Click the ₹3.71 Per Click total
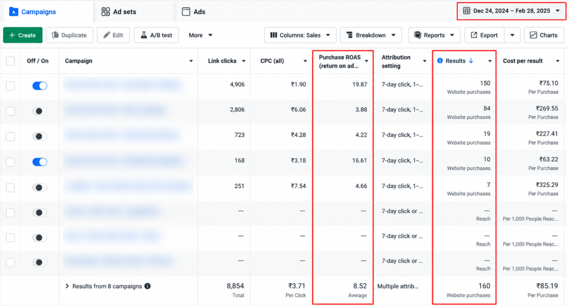The height and width of the screenshot is (306, 569). pyautogui.click(x=297, y=286)
